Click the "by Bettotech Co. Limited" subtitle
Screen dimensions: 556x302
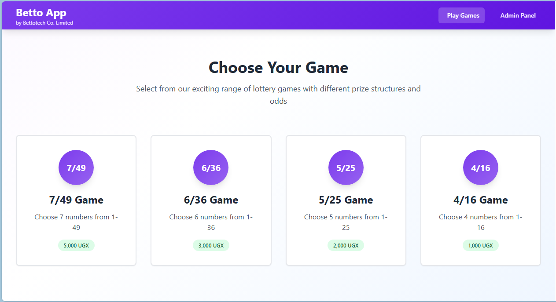tap(44, 23)
